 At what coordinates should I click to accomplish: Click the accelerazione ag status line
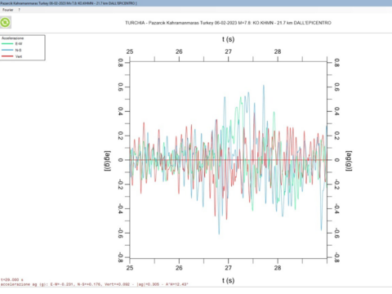coord(94,284)
